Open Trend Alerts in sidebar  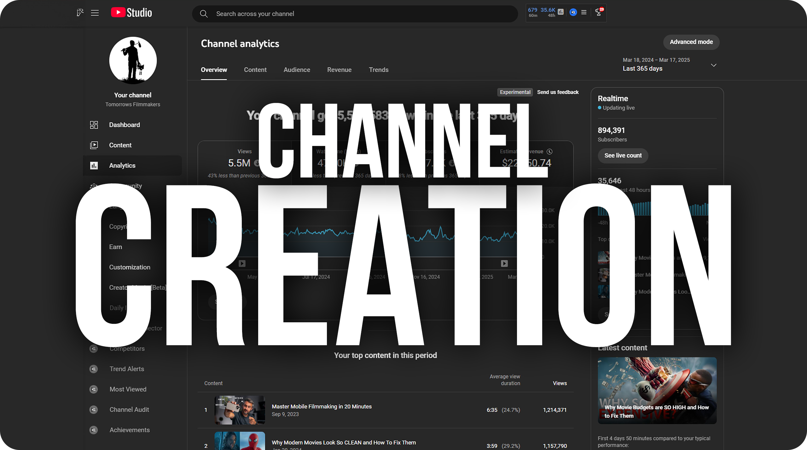127,369
